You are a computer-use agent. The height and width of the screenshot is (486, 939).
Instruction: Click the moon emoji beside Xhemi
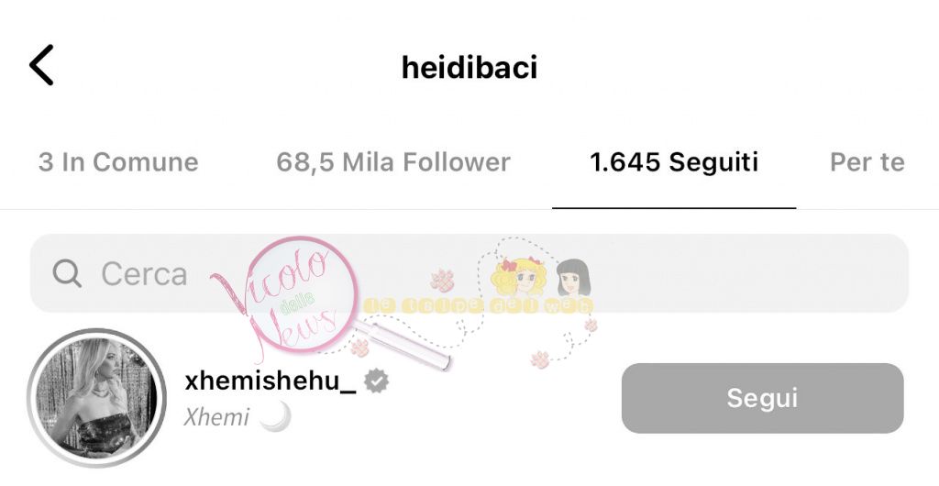277,416
